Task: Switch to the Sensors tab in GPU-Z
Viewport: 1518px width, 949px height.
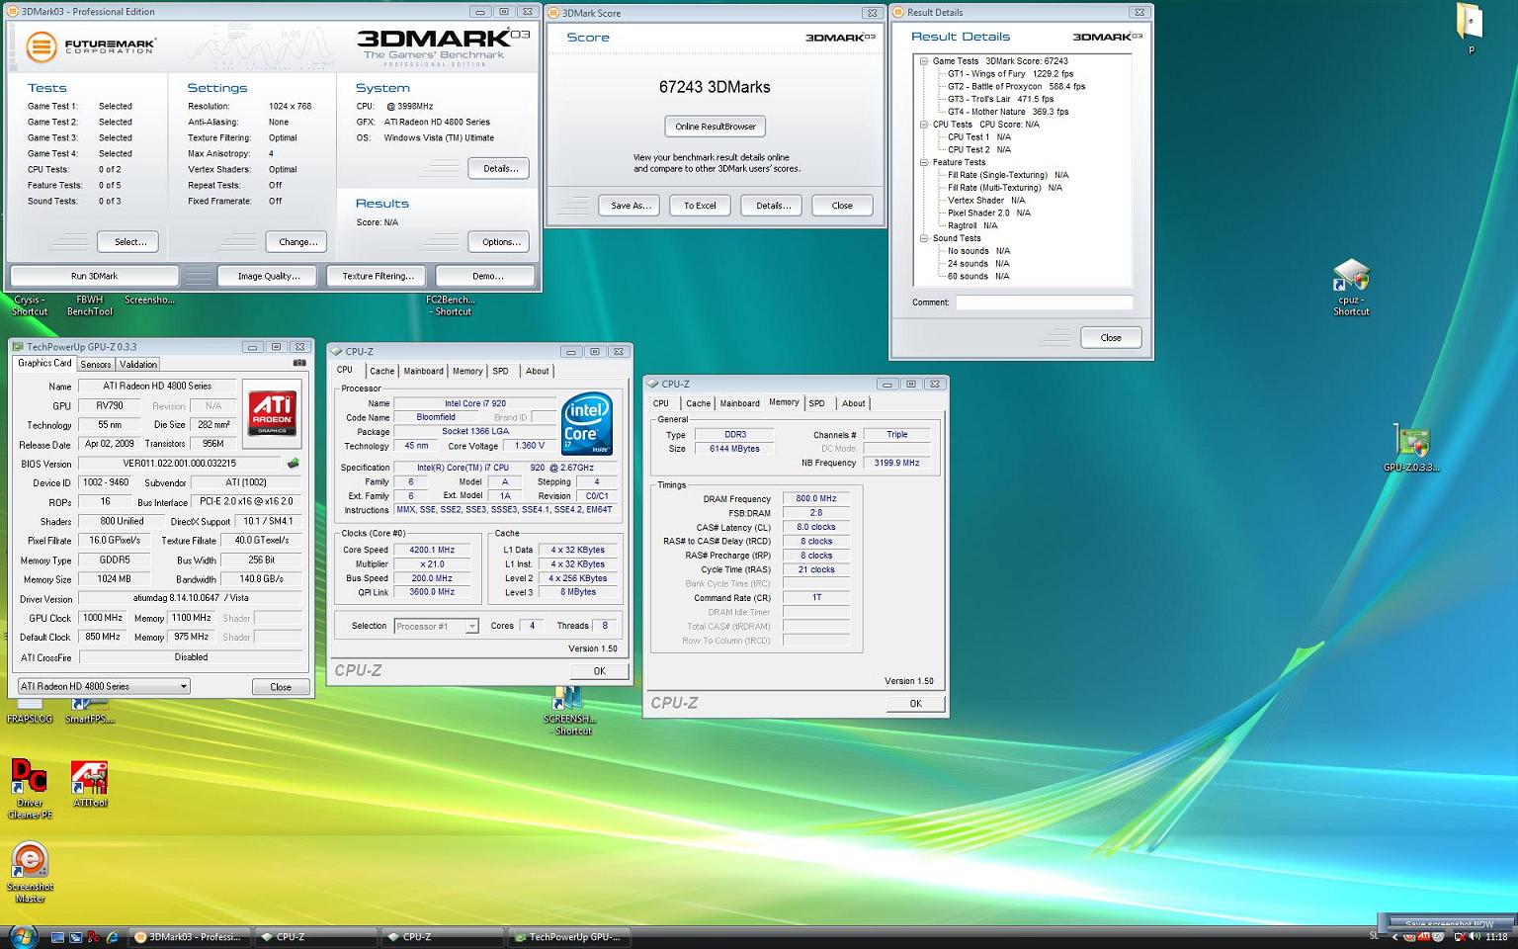Action: pos(96,364)
